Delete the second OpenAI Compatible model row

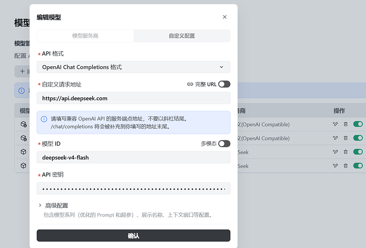click(346, 138)
